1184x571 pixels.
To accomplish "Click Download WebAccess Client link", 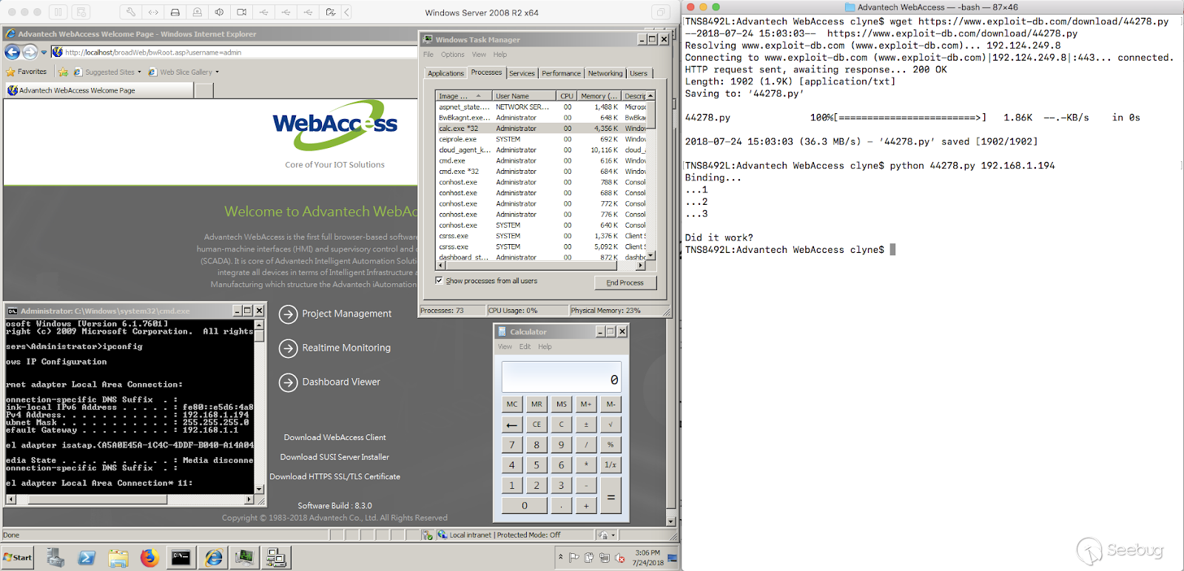I will [x=334, y=437].
